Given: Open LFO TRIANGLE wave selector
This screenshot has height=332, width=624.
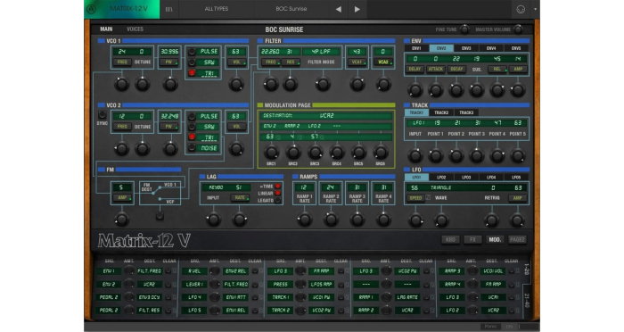Looking at the screenshot, I should (440, 187).
